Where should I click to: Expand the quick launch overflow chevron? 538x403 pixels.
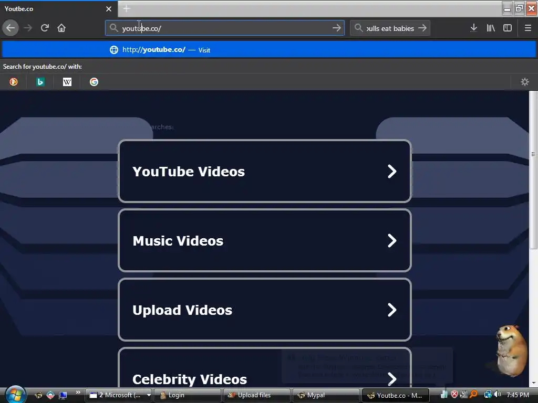pyautogui.click(x=78, y=393)
